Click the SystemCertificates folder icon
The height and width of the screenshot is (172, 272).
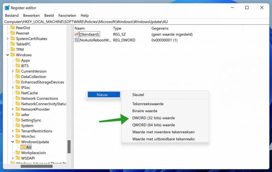[x=12, y=39]
